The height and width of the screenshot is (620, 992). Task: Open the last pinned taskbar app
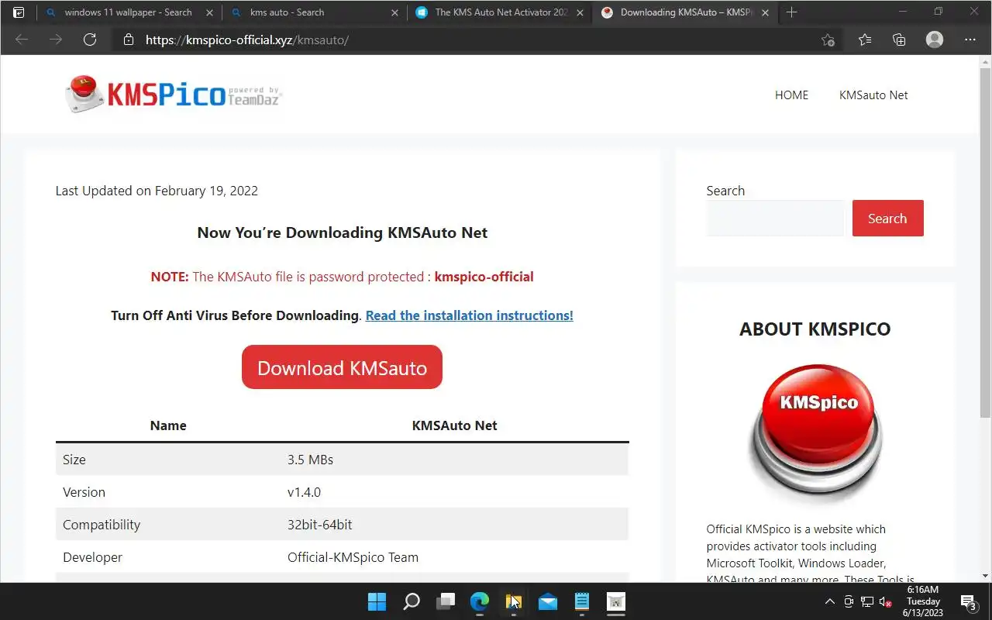[x=616, y=601]
